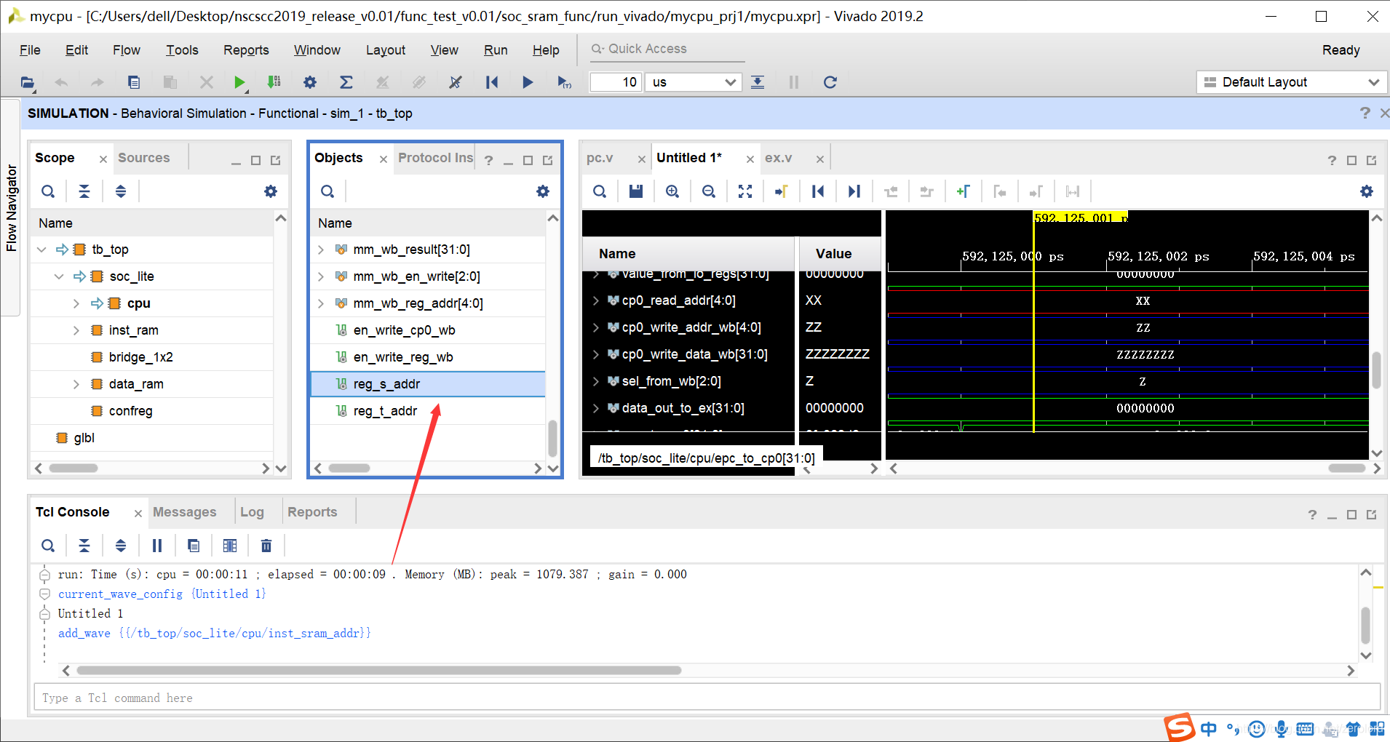Open the Default Layout dropdown
1390x742 pixels.
tap(1290, 82)
